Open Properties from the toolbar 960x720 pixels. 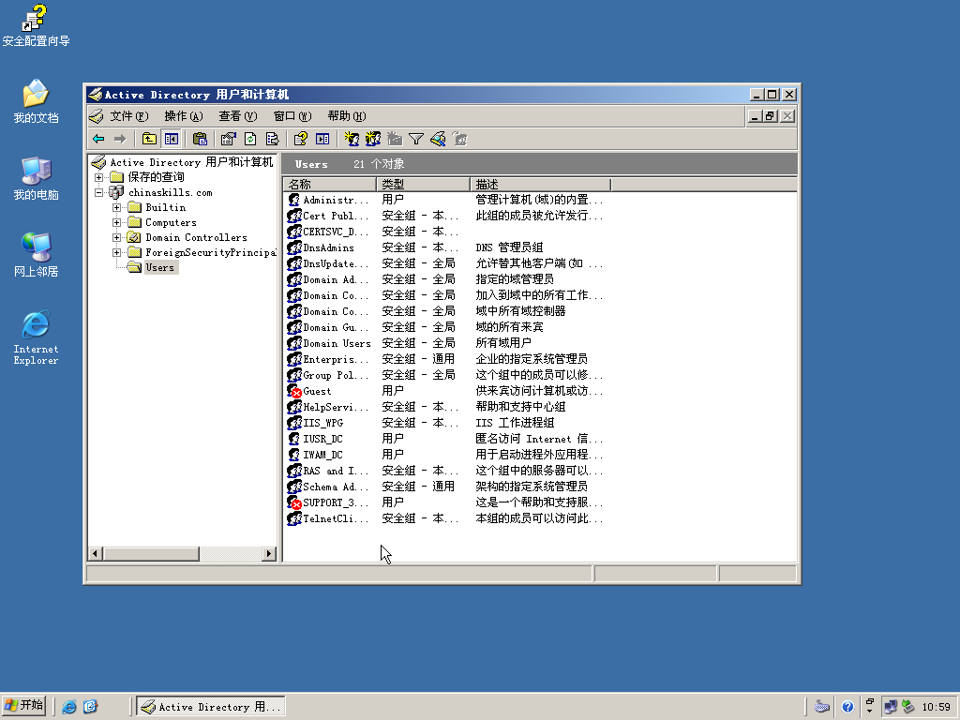coord(229,139)
